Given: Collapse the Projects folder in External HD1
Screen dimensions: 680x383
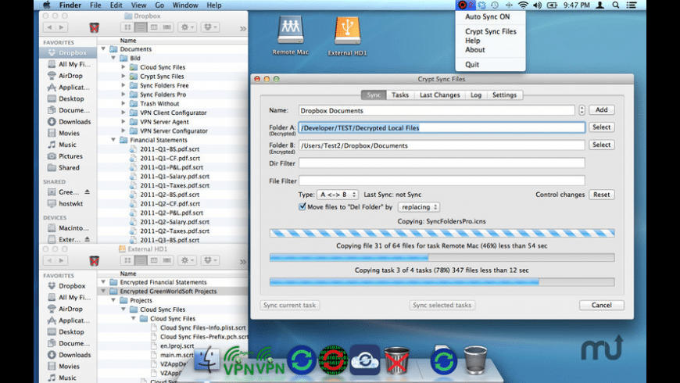Looking at the screenshot, I should [x=113, y=300].
